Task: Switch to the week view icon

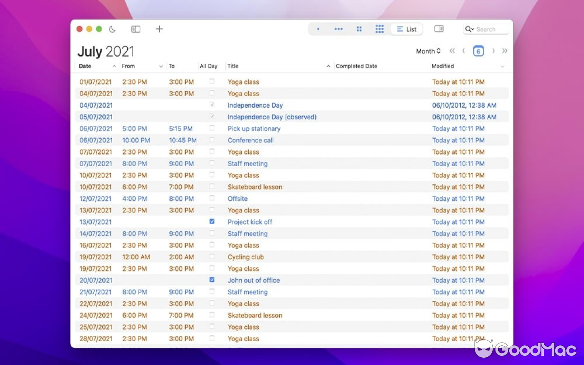Action: (x=338, y=29)
